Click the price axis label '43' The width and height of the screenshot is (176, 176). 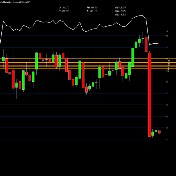(167, 117)
